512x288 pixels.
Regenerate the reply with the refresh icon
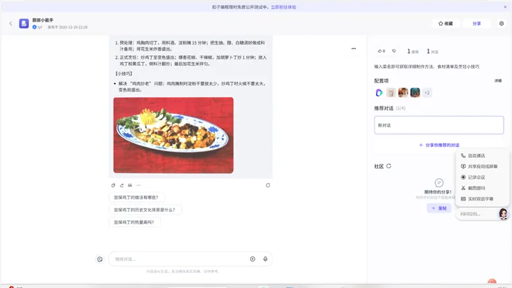point(267,185)
